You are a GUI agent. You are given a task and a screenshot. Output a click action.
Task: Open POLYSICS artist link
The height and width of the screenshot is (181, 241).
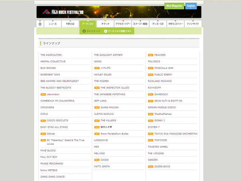(154, 61)
